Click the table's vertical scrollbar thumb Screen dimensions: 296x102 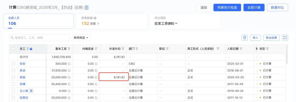point(287,54)
